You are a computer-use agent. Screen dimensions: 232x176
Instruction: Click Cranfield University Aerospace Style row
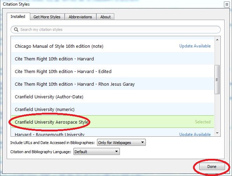51,122
